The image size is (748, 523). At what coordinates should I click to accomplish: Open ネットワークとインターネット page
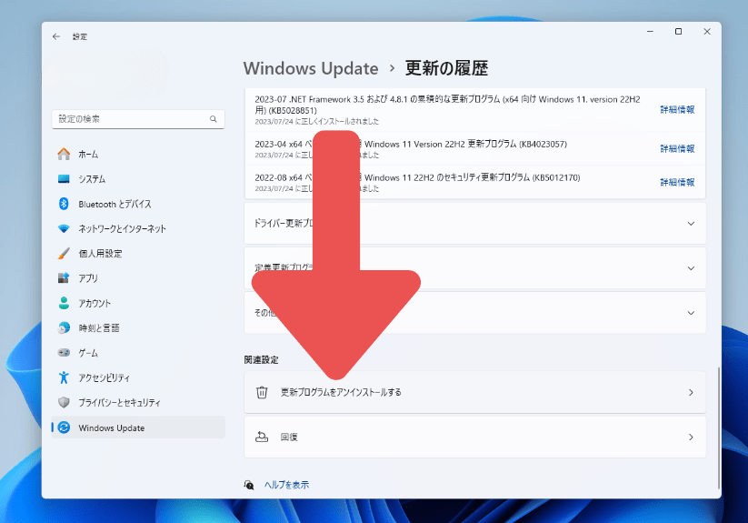138,228
